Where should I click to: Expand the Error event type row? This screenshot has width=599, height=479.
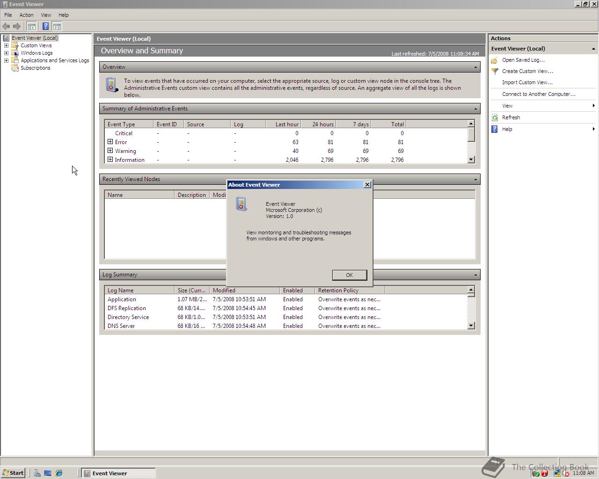pos(110,142)
